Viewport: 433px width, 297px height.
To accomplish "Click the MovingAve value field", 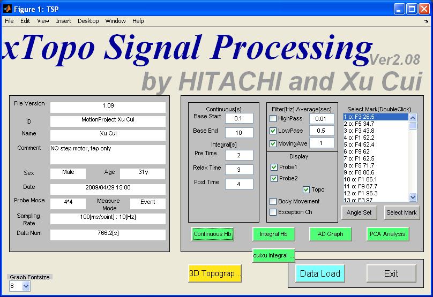I will 322,143.
